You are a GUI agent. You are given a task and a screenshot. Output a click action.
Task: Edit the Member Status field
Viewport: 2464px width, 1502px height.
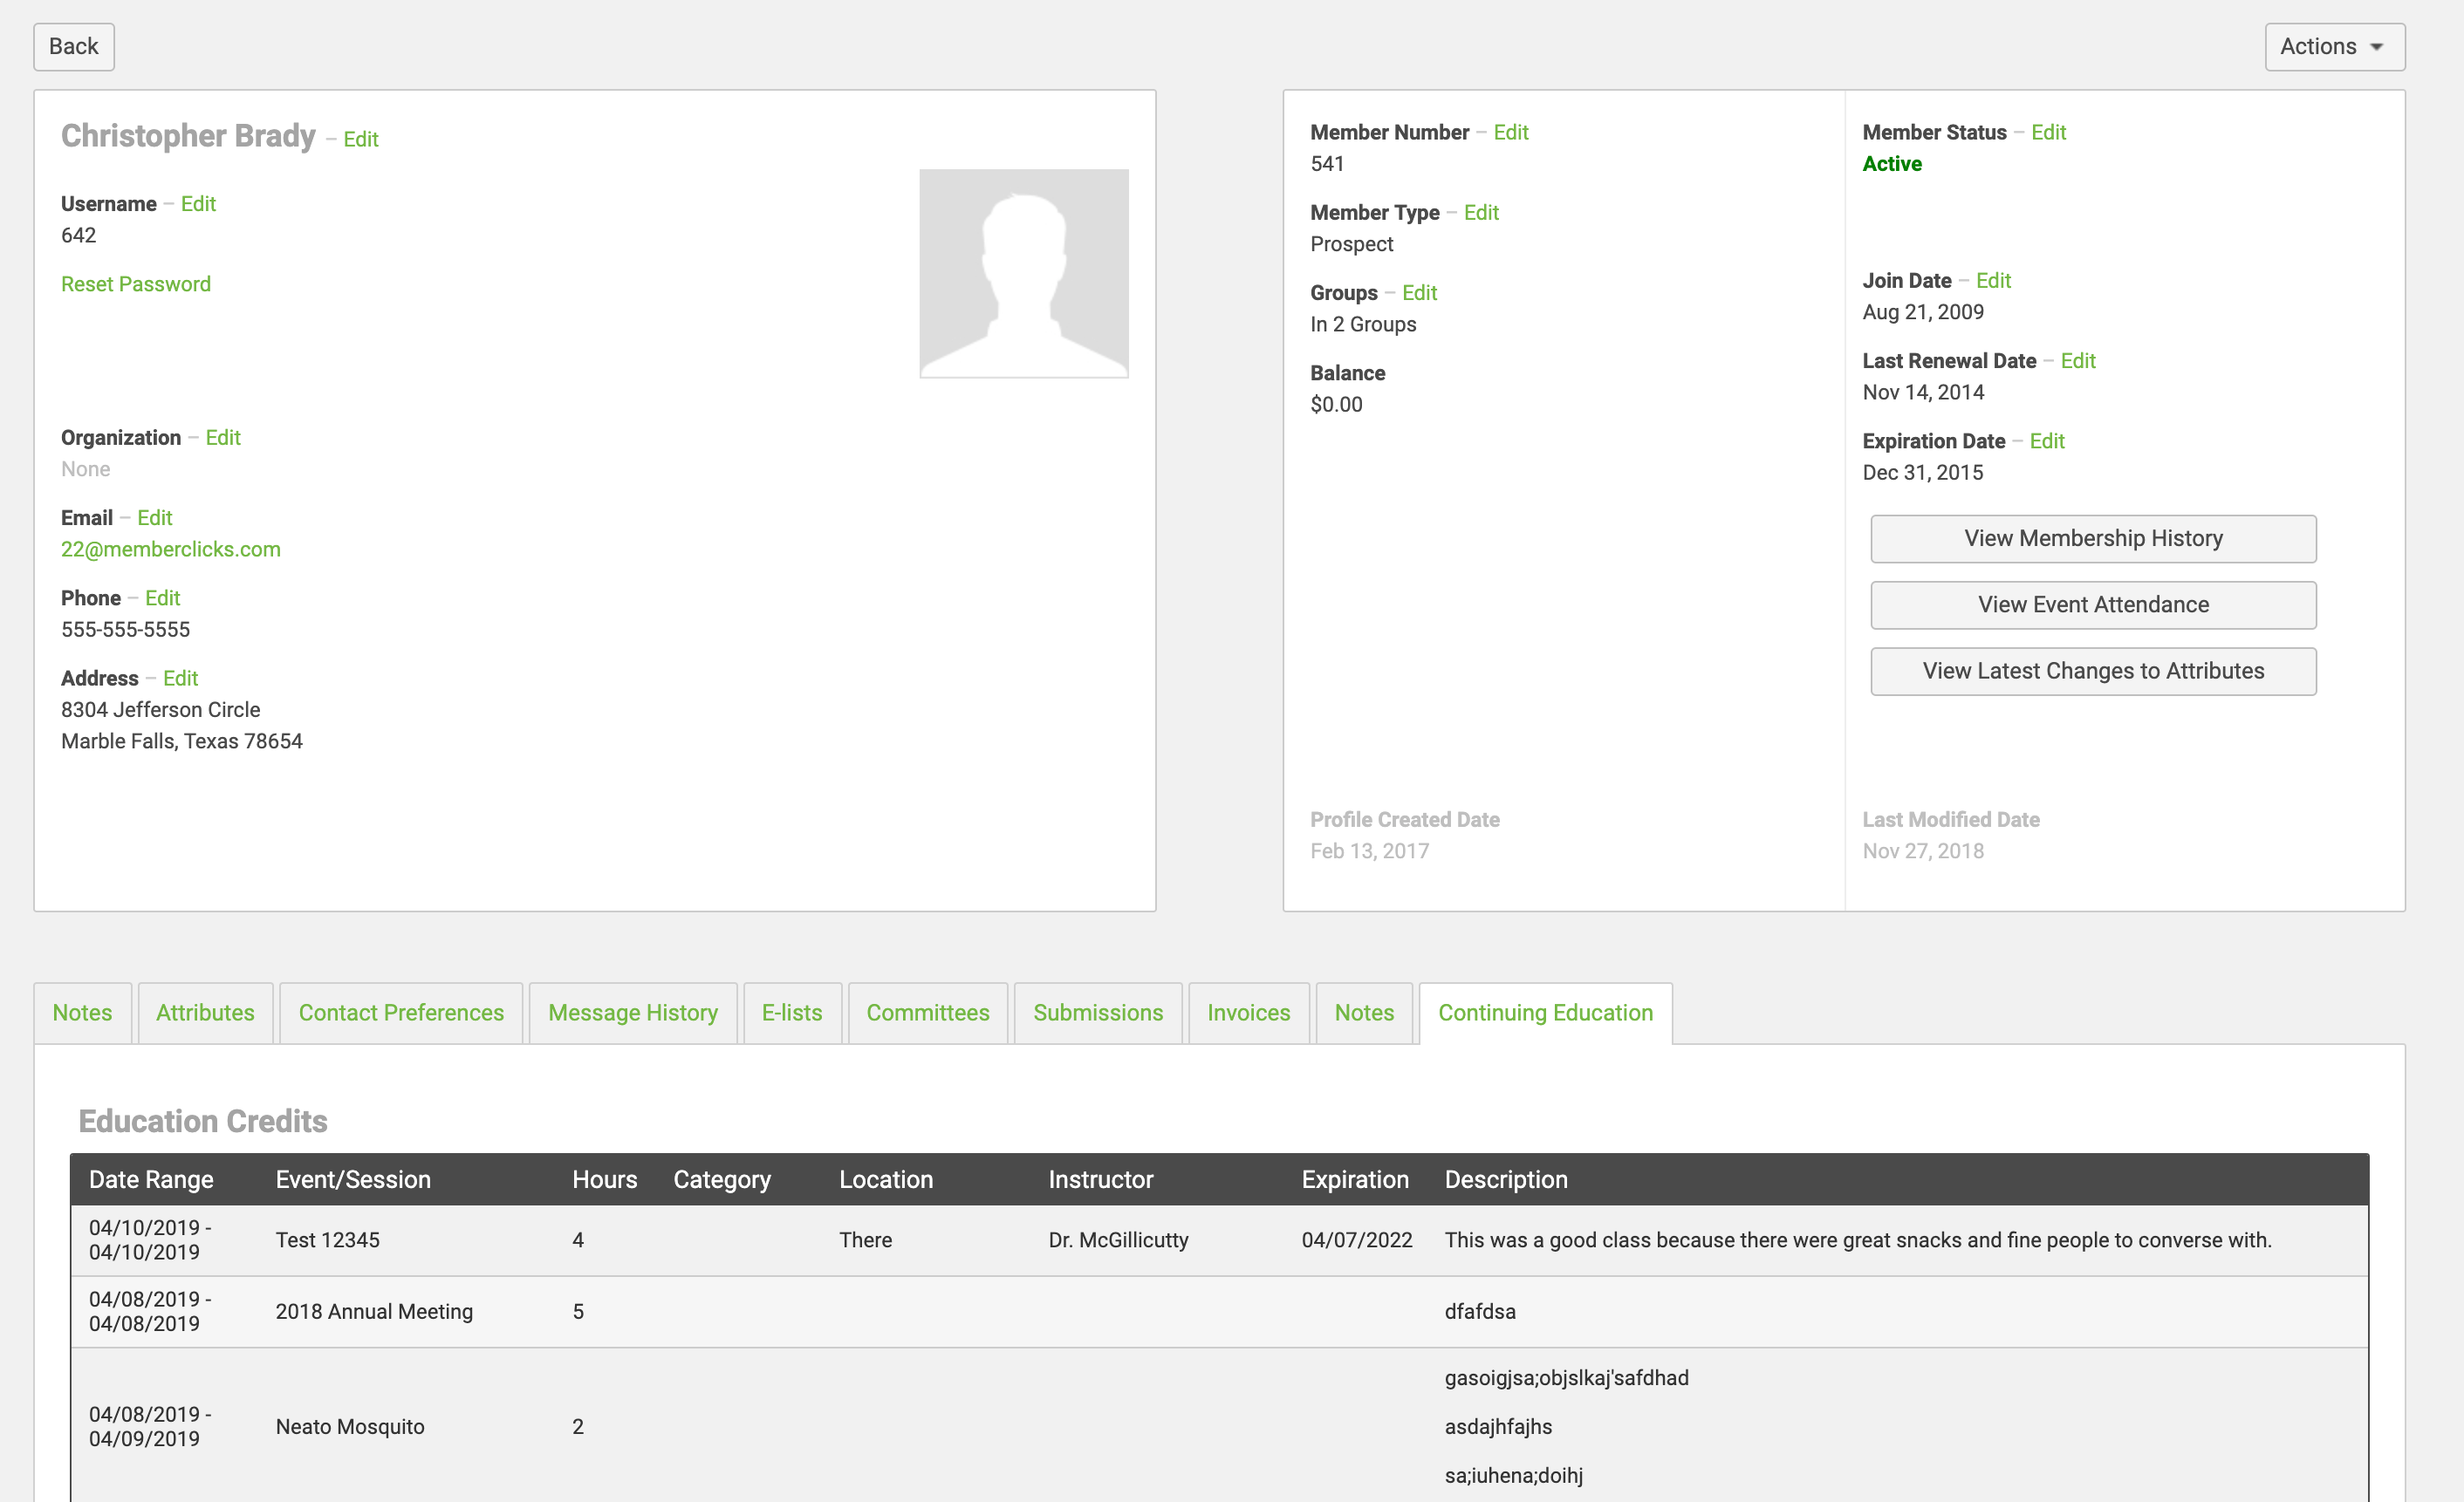tap(2047, 132)
